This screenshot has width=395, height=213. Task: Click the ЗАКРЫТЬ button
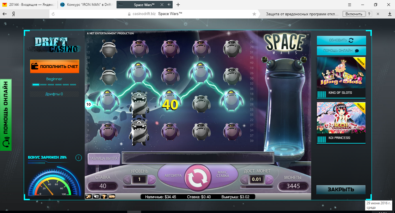341,190
